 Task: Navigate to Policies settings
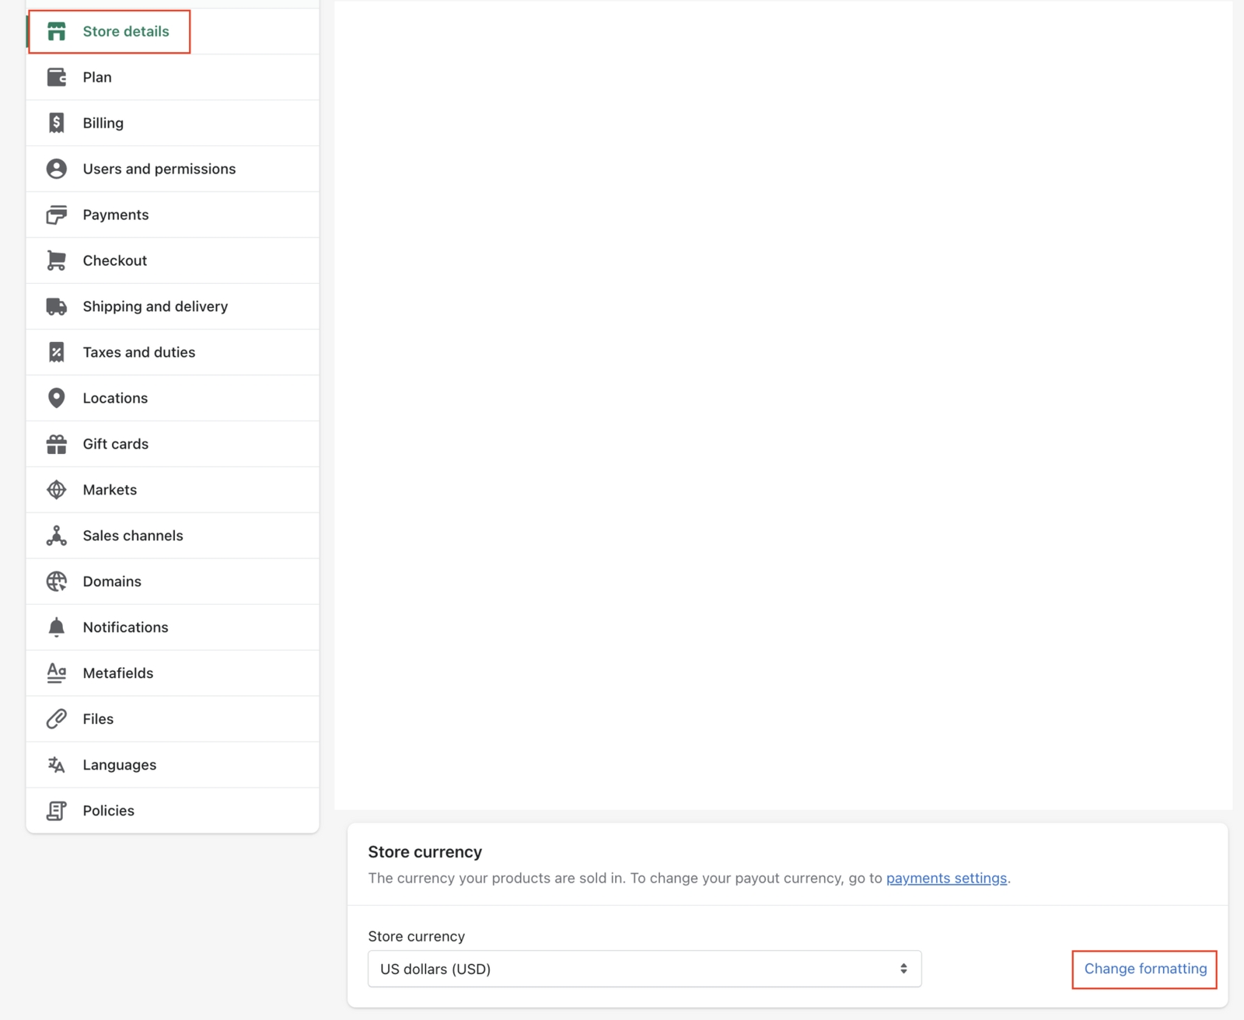(108, 811)
